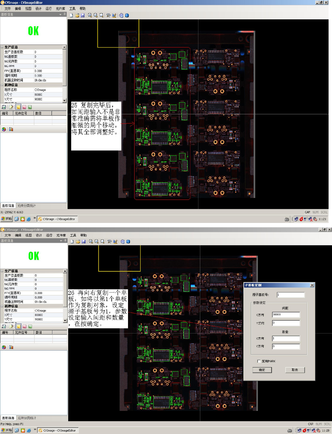Click 开始 Start button on upper taskbar
This screenshot has height=434, width=332.
coord(7,219)
